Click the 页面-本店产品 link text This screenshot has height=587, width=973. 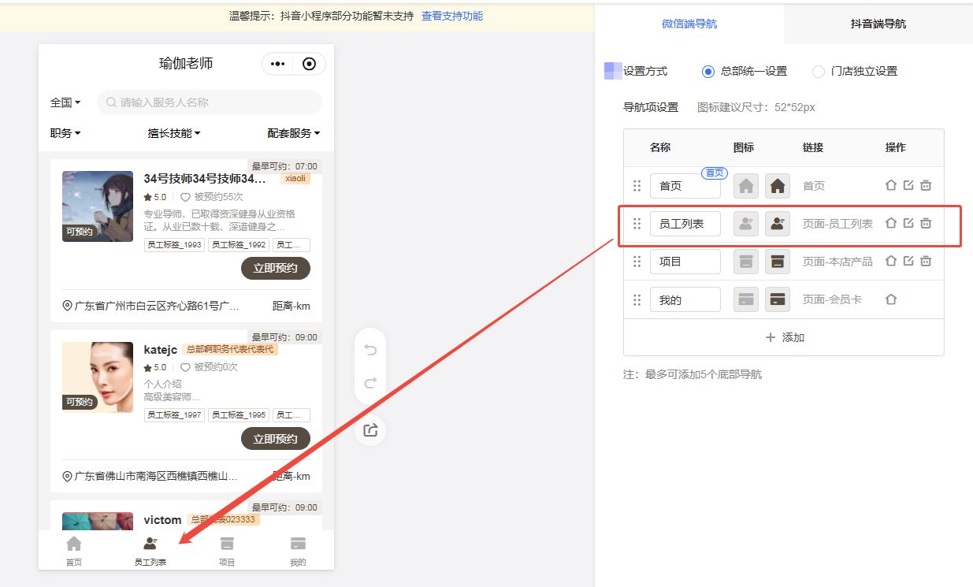pyautogui.click(x=837, y=262)
